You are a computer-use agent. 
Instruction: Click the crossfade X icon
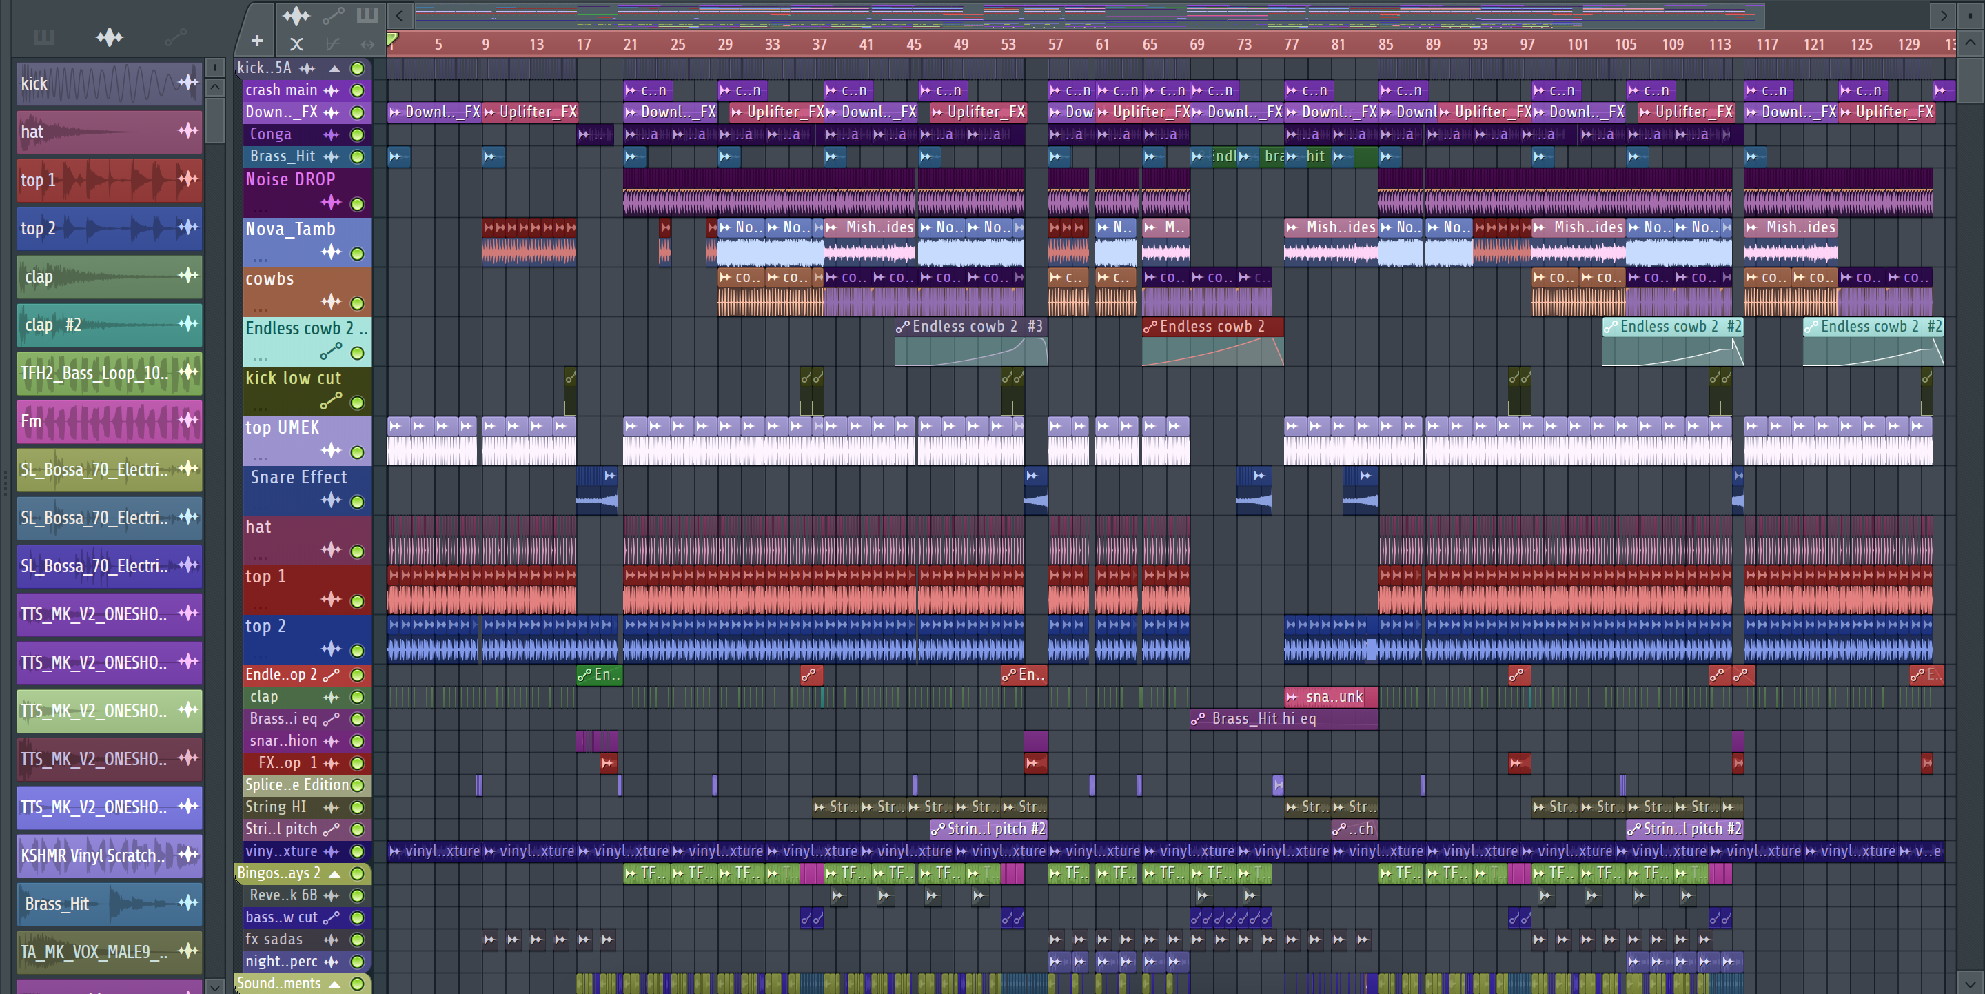tap(296, 44)
